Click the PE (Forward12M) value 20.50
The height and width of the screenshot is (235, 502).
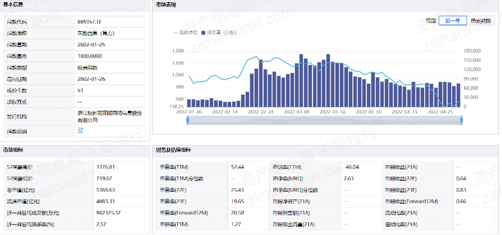(237, 212)
